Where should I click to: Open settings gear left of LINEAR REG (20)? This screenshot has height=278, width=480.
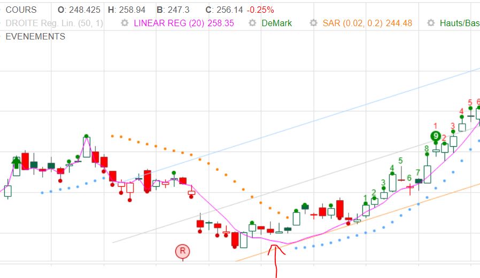point(125,23)
